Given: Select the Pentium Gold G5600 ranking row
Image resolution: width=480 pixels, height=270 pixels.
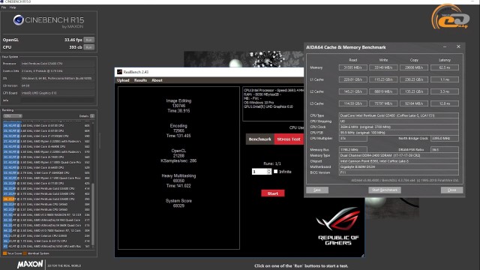Looking at the screenshot, I should [x=47, y=188].
